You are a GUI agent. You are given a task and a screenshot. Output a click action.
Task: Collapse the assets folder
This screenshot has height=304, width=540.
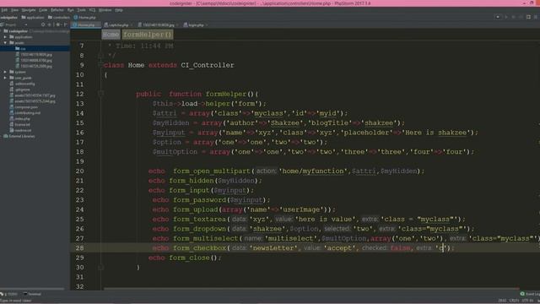click(5, 43)
